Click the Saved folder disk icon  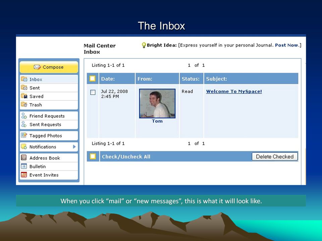tap(24, 96)
